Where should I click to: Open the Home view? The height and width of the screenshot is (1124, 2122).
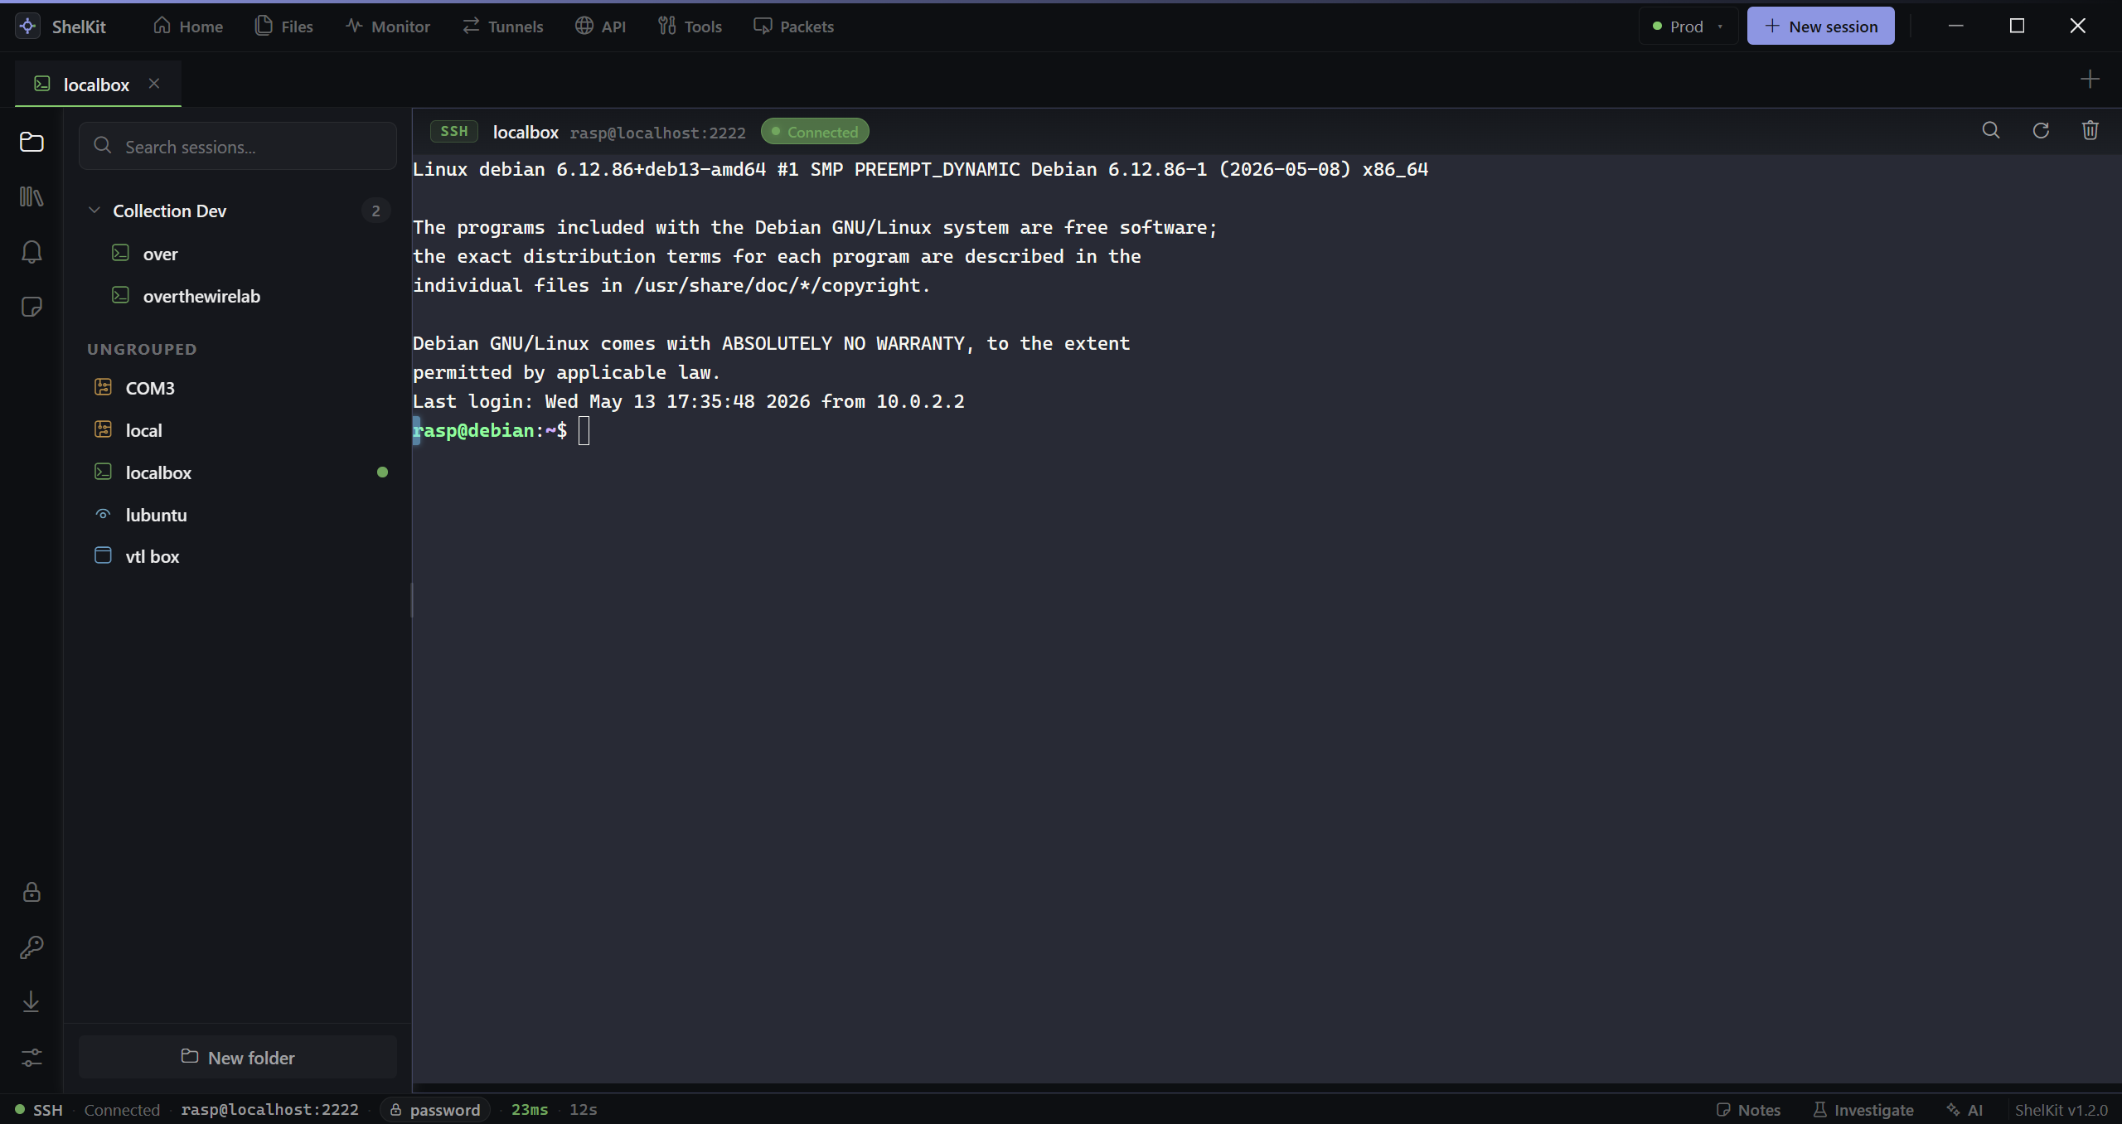pos(188,27)
